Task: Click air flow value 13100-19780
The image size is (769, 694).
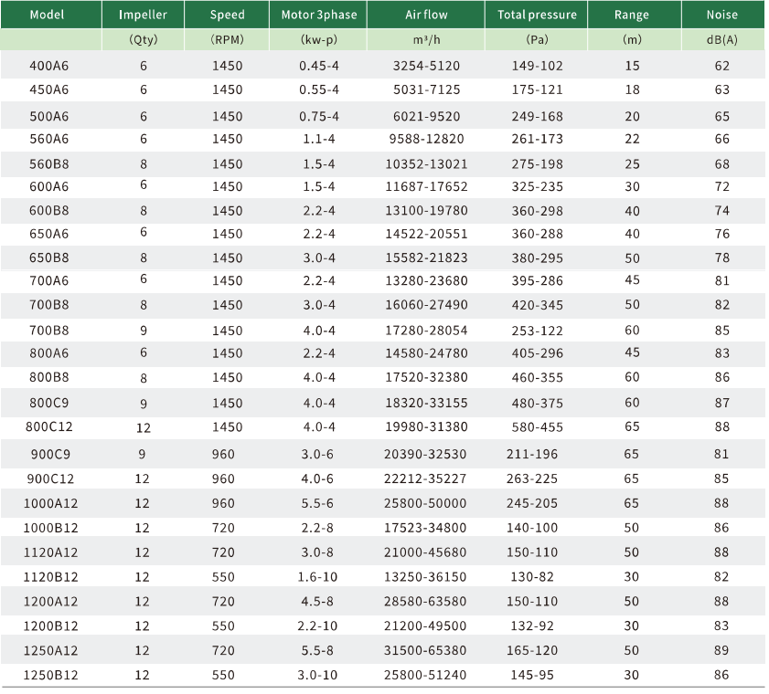Action: [x=426, y=211]
